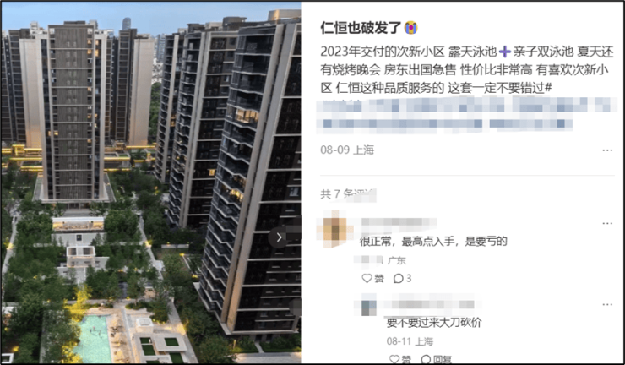Go to the next photo with the arrow
625x365 pixels.
279,237
